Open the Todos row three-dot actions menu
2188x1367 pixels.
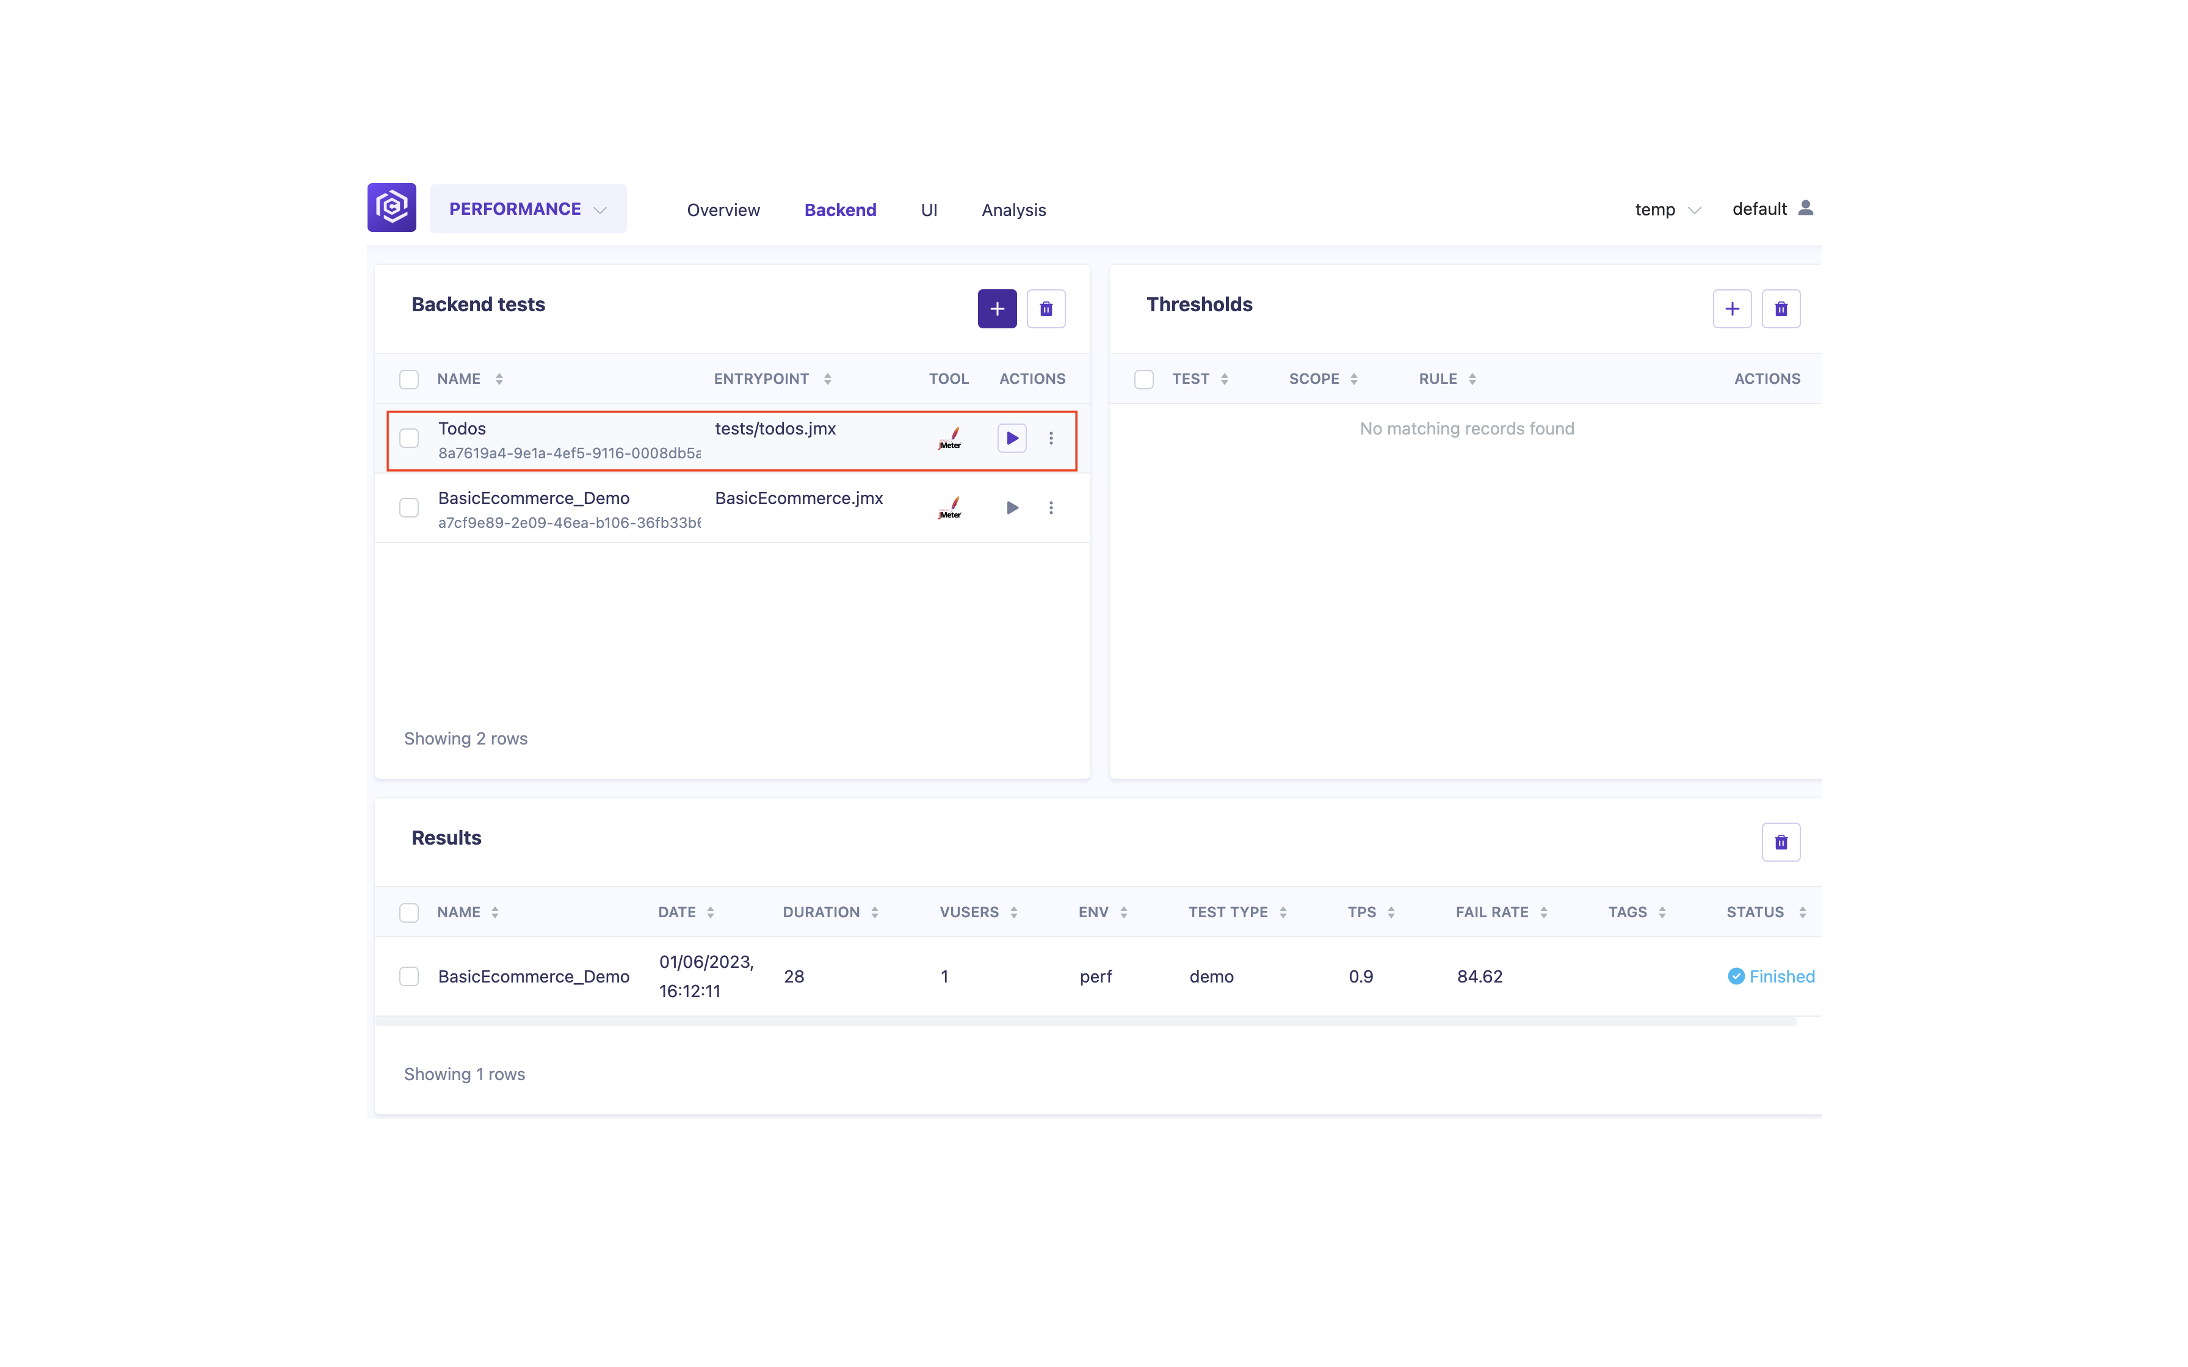coord(1051,439)
